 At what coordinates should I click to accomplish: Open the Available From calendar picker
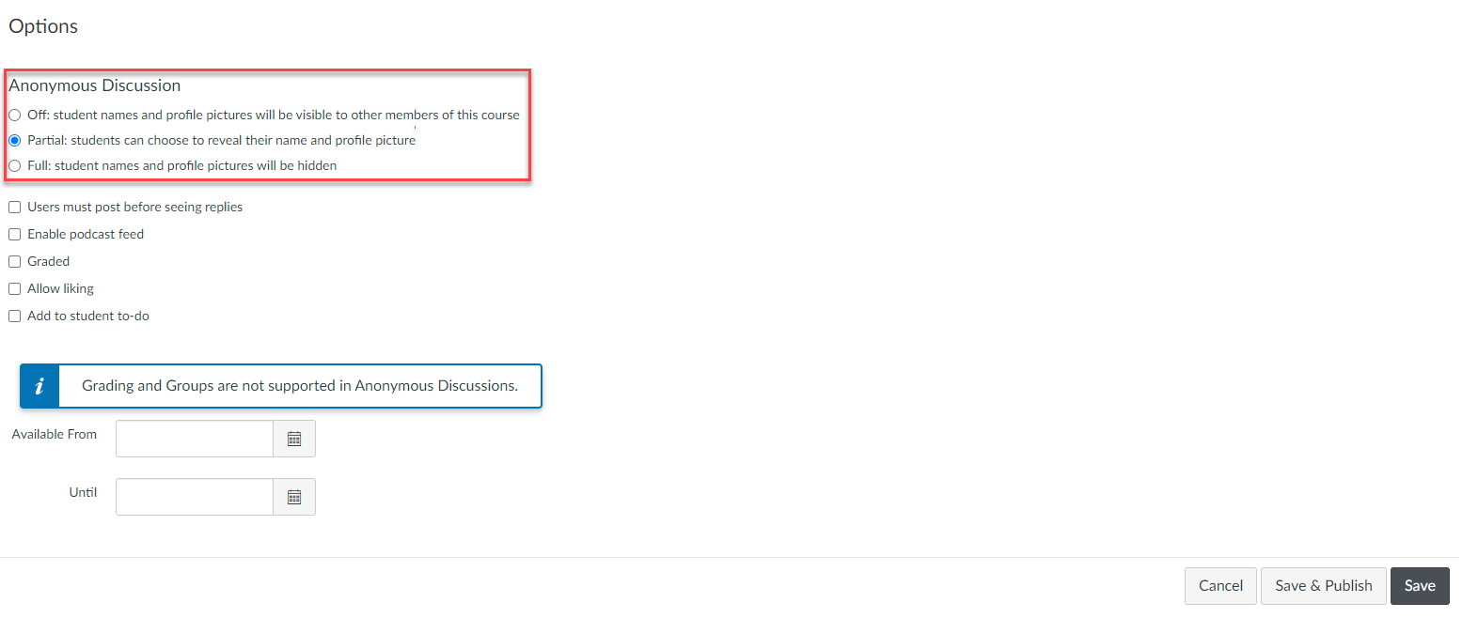294,439
